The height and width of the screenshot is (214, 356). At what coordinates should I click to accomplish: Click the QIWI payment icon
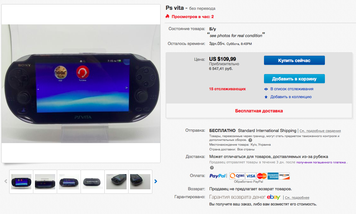[237, 176]
